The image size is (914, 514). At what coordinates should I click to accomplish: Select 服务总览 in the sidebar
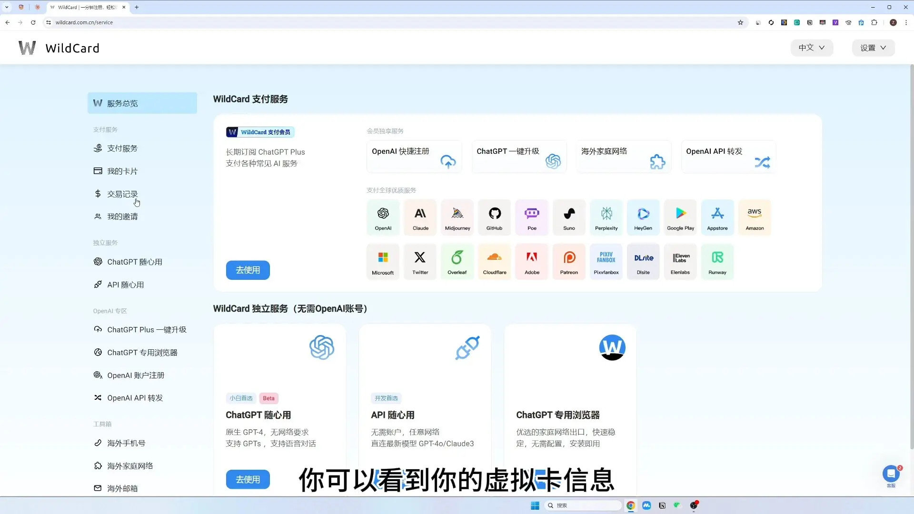142,103
